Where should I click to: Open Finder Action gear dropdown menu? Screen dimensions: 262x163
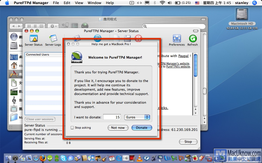(53, 26)
